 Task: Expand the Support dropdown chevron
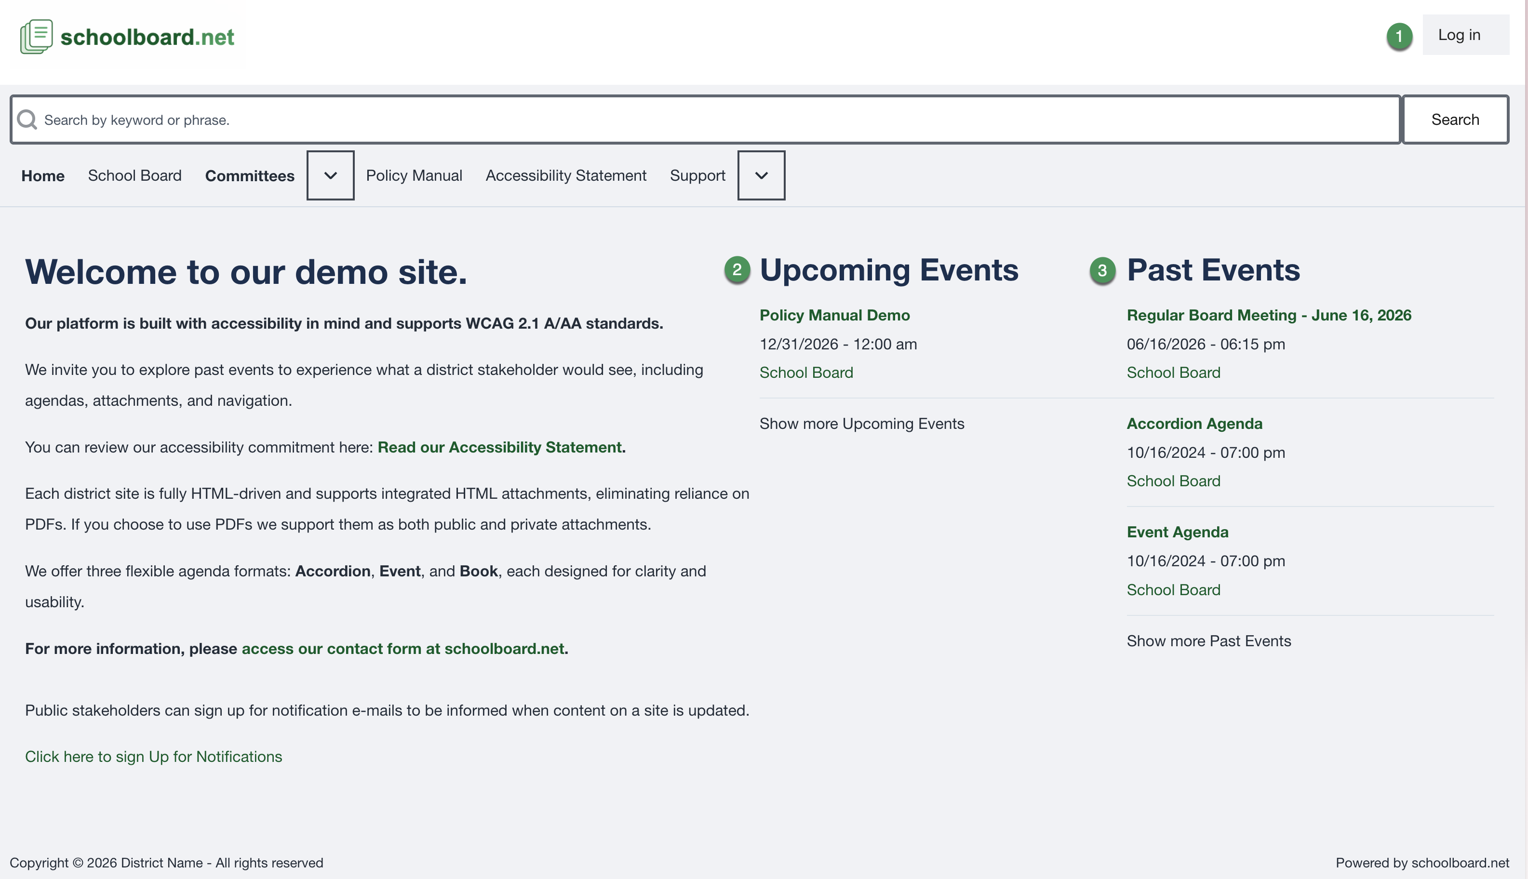point(761,176)
